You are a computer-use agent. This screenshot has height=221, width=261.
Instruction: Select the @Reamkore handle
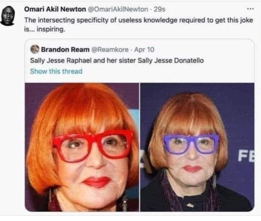(109, 50)
